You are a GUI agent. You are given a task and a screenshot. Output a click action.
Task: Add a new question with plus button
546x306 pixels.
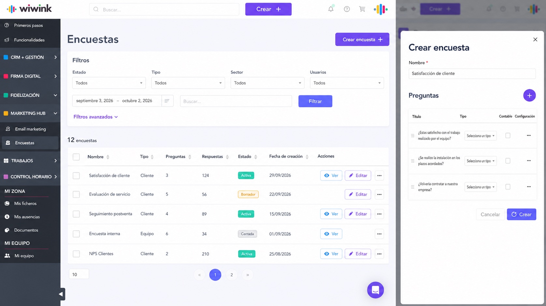[529, 95]
